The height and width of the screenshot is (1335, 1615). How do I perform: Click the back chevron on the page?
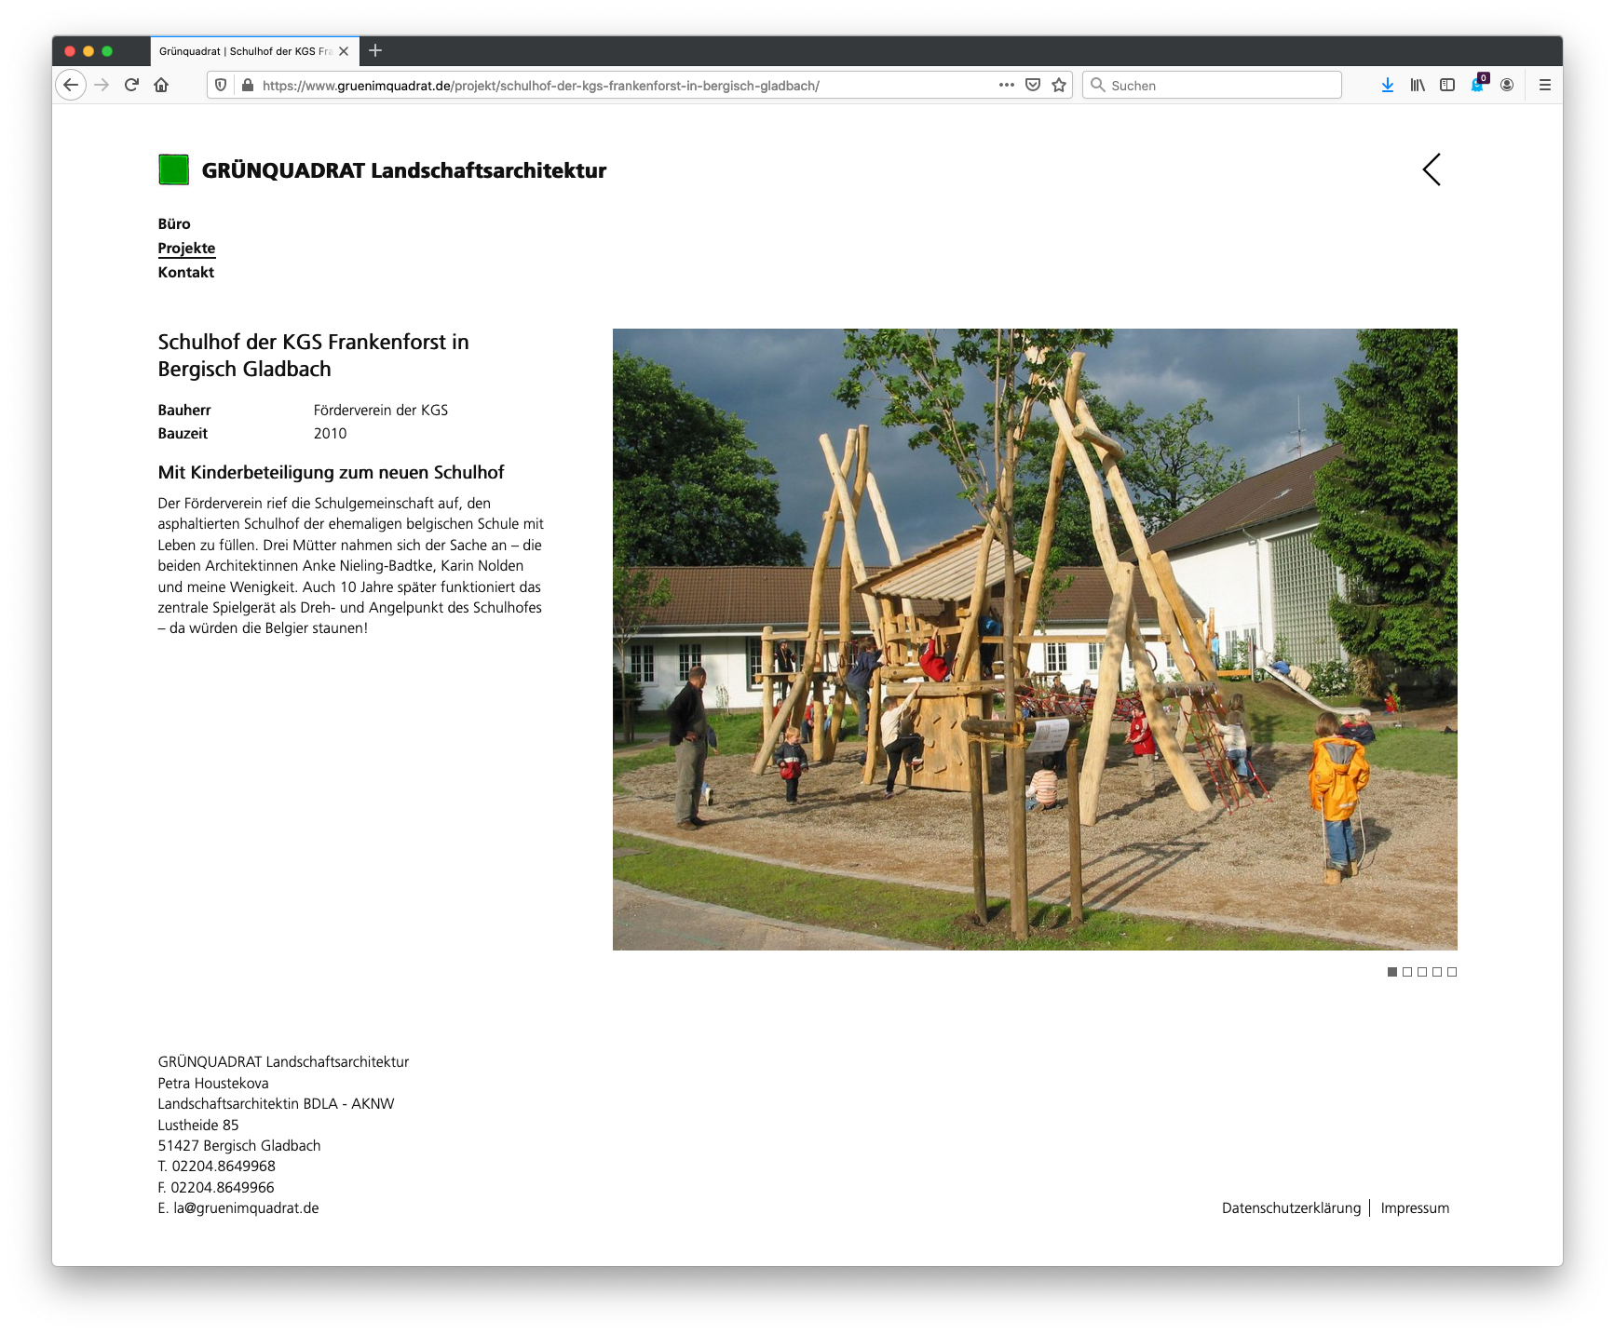pyautogui.click(x=1432, y=169)
